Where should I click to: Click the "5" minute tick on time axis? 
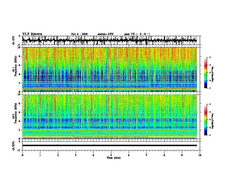[x=111, y=155]
